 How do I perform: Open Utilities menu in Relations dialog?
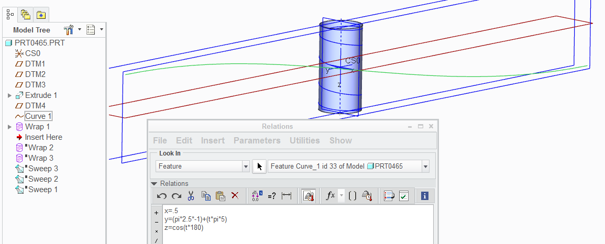[305, 141]
